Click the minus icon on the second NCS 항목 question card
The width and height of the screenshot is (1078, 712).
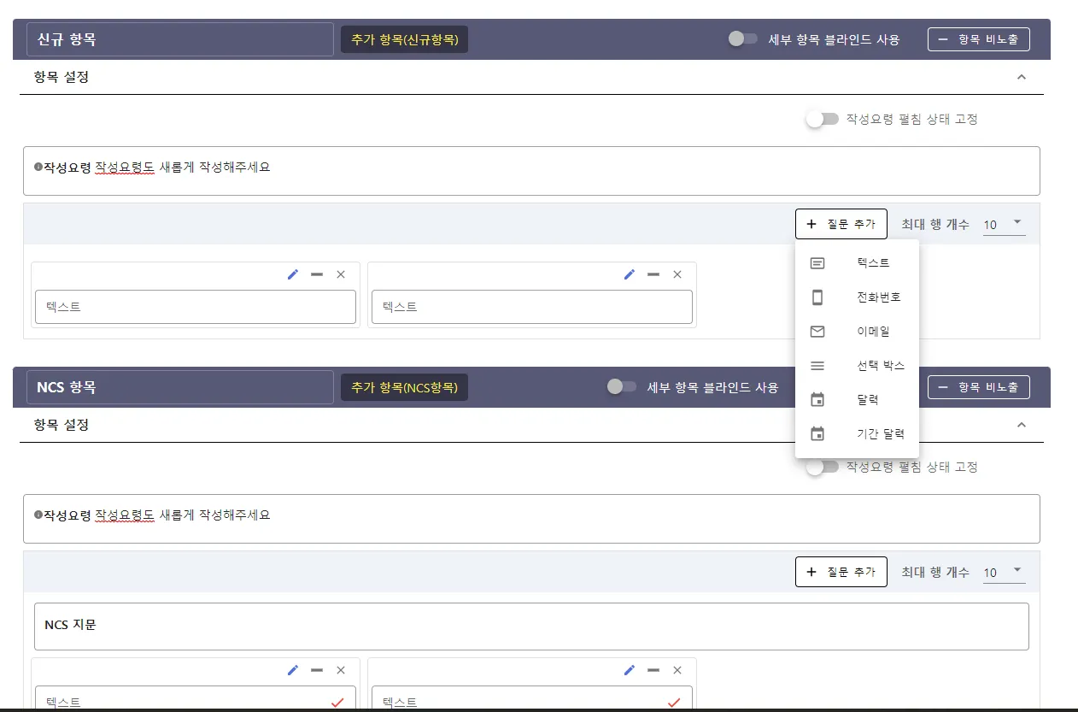653,670
